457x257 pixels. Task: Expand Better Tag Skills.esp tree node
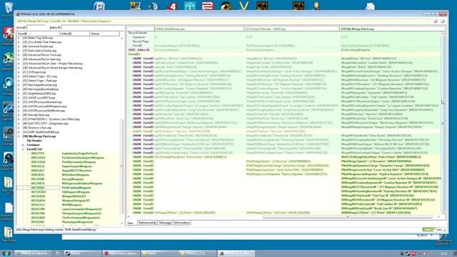point(19,38)
